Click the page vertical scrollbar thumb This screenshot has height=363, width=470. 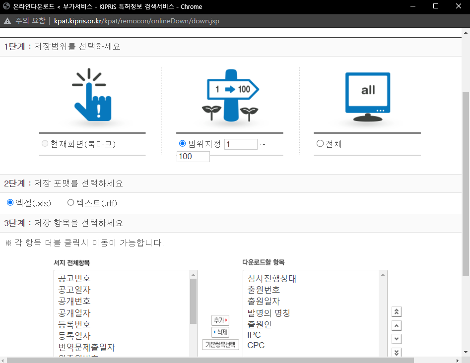466,184
